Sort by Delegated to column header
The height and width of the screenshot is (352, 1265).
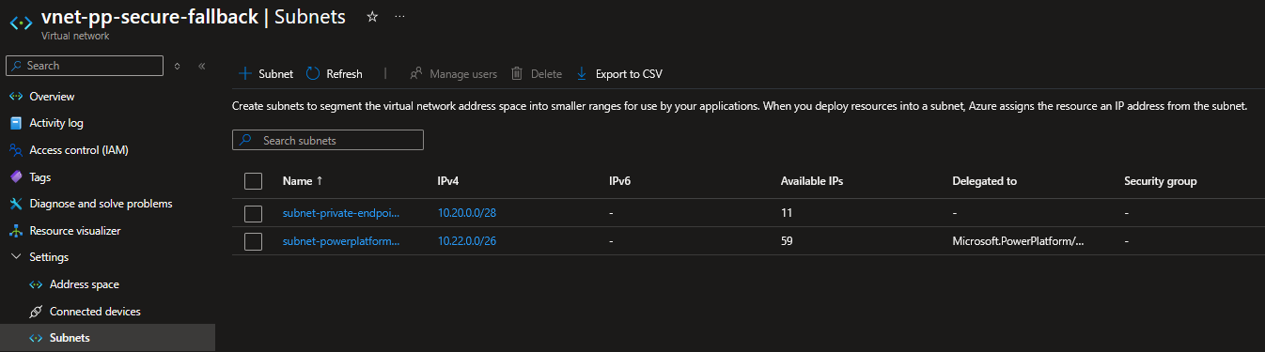point(984,181)
